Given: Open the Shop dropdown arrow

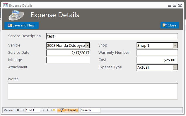Looking at the screenshot, I should pyautogui.click(x=175, y=45).
